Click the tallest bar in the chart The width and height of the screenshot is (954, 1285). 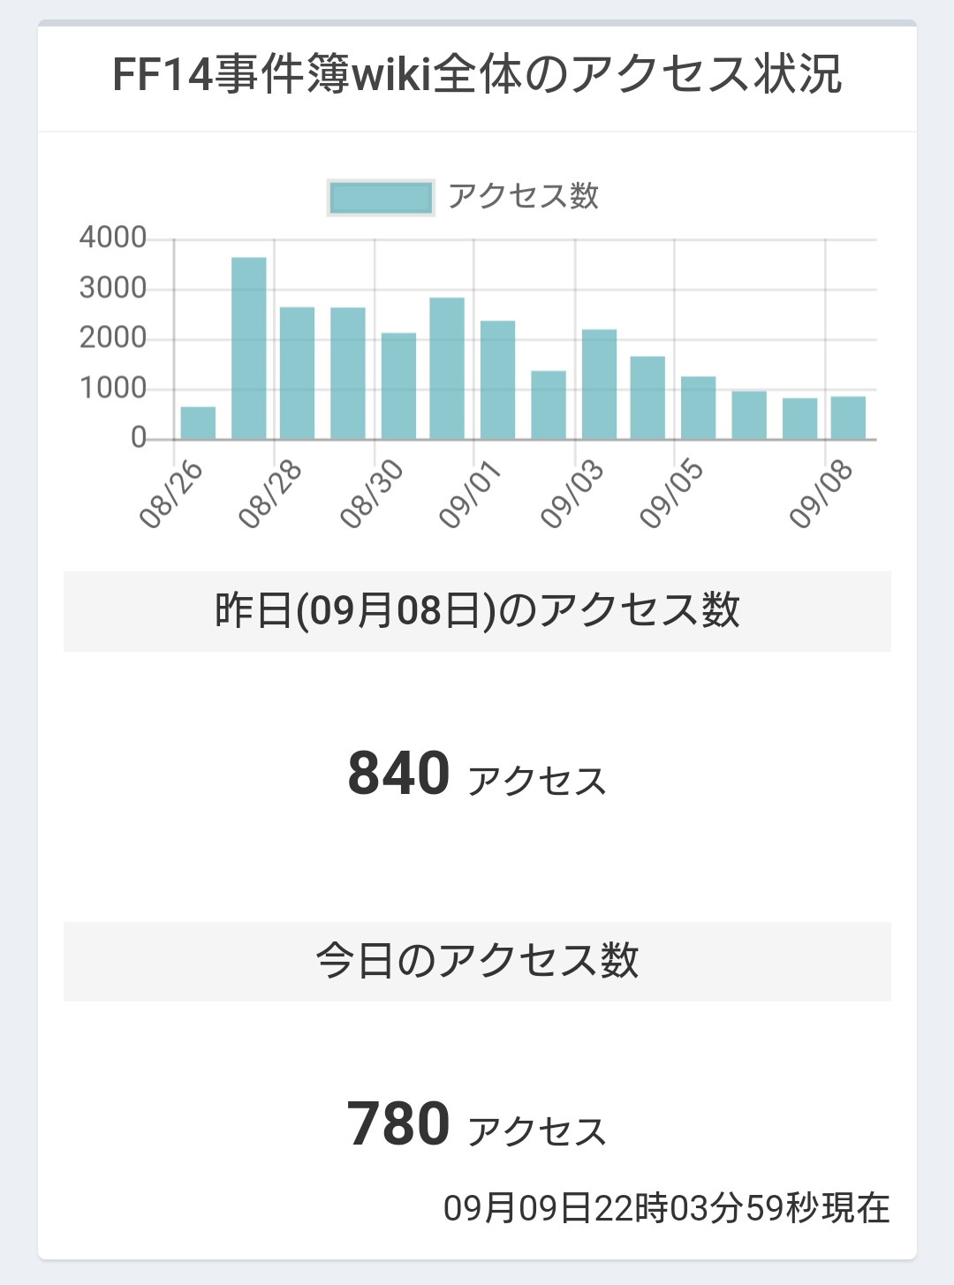click(x=248, y=348)
